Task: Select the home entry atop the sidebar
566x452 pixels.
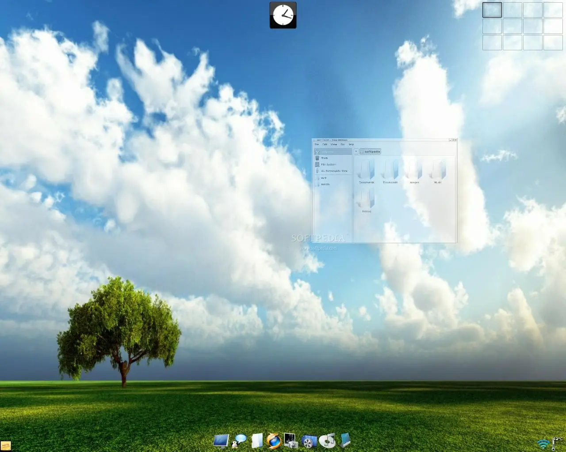Action: 333,151
